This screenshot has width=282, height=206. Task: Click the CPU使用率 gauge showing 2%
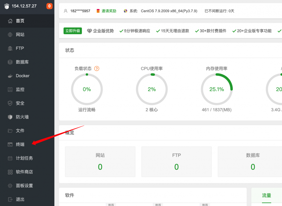pyautogui.click(x=152, y=89)
